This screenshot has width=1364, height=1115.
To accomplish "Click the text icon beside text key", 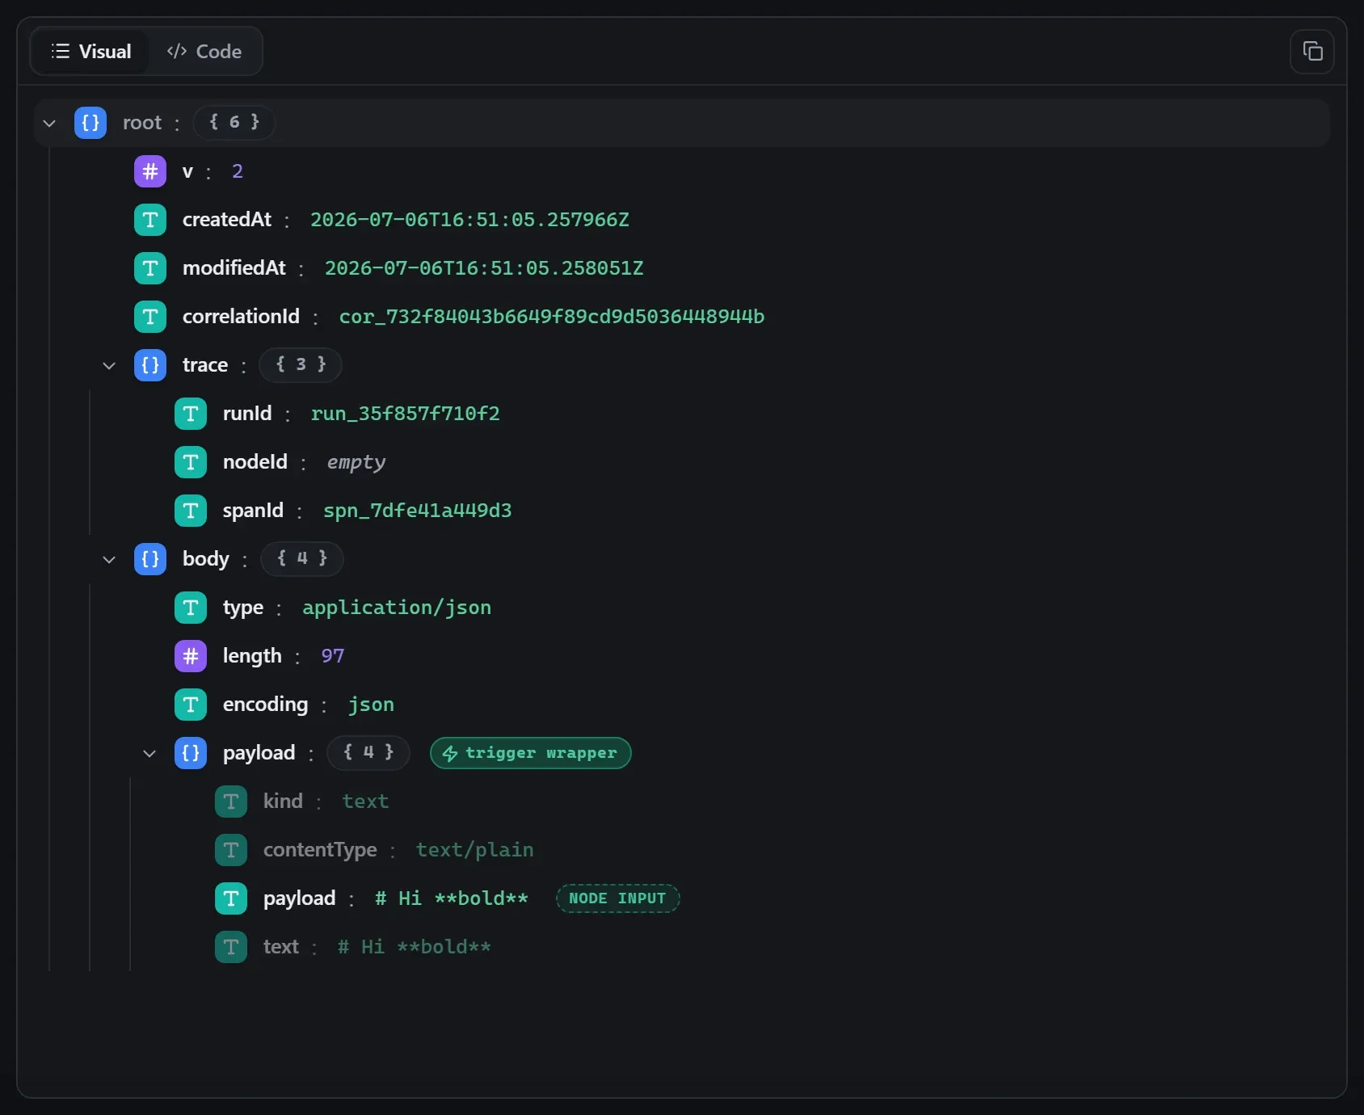I will tap(231, 947).
